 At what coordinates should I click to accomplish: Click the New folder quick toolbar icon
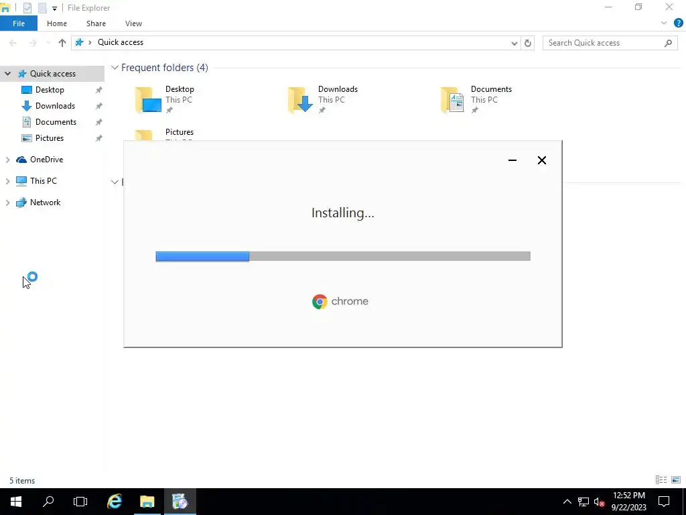point(42,8)
